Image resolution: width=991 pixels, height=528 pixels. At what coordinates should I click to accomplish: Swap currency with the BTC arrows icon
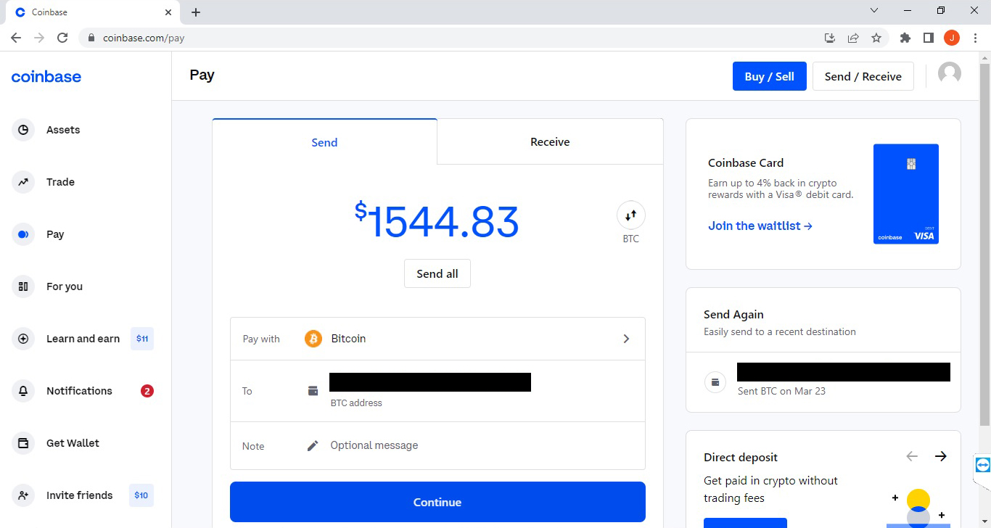(x=630, y=215)
